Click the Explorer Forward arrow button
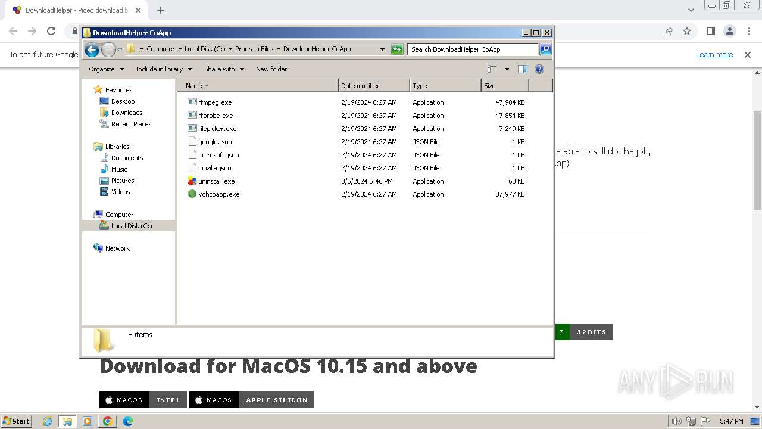Screen dimensions: 762x429 (108, 49)
